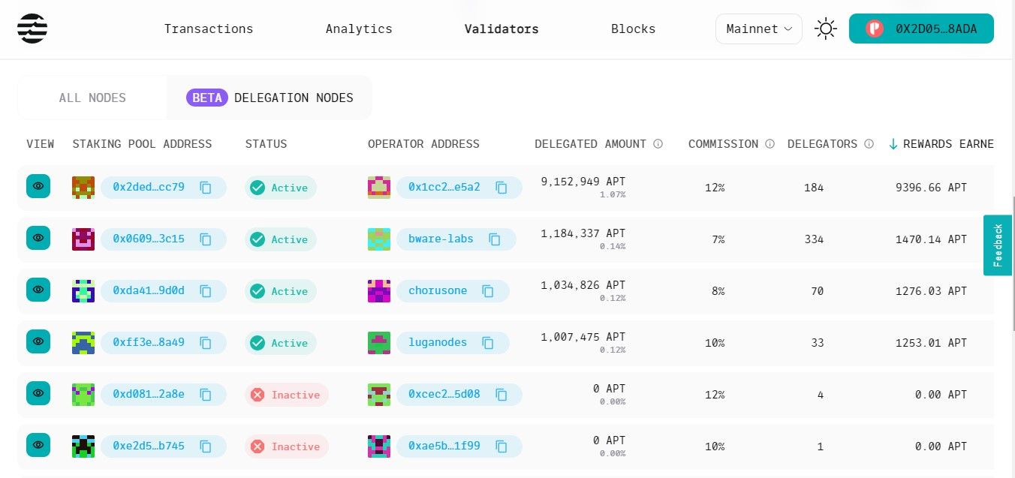Click Delegators column info icon
The width and height of the screenshot is (1015, 478).
[869, 144]
